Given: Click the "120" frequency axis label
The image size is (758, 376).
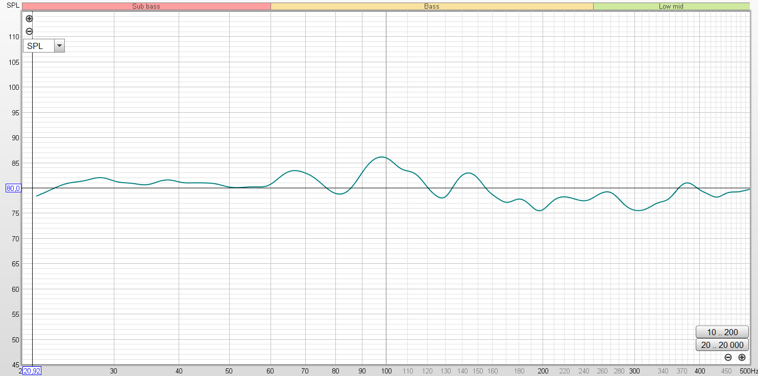Looking at the screenshot, I should click(x=427, y=371).
